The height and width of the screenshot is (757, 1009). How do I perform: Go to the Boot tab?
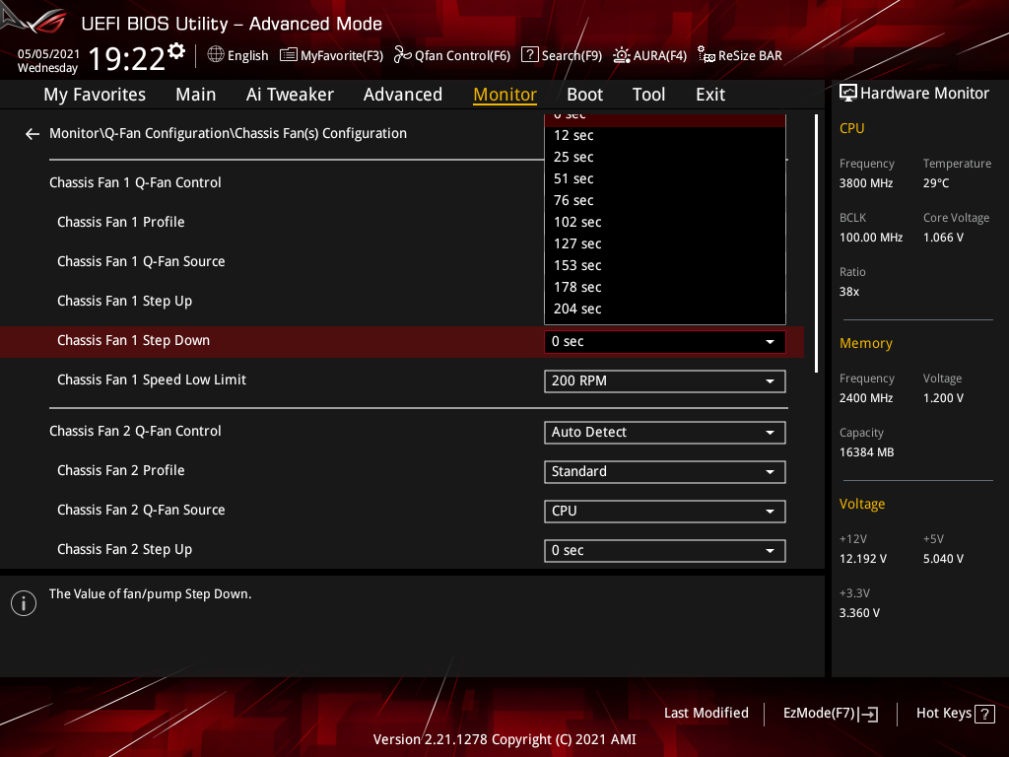pos(584,95)
